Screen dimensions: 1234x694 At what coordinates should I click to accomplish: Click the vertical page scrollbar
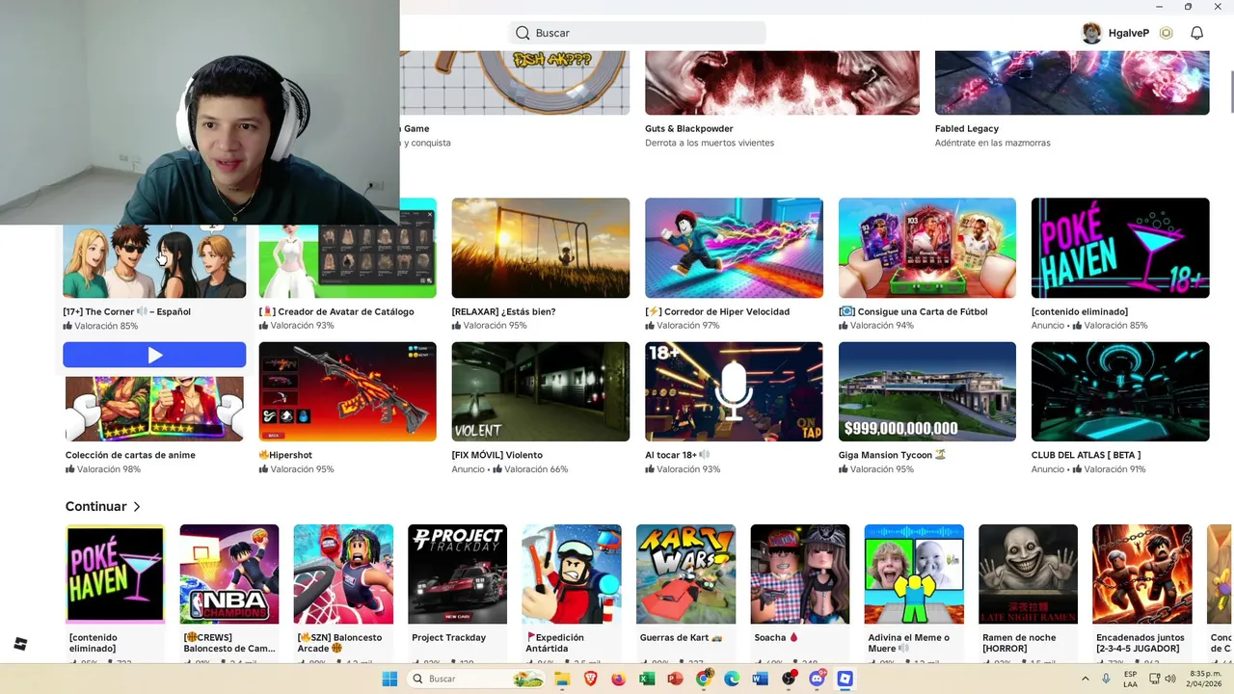[1230, 92]
